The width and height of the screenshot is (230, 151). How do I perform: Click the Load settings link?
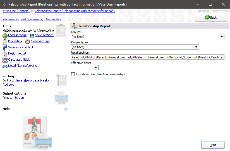17,35
